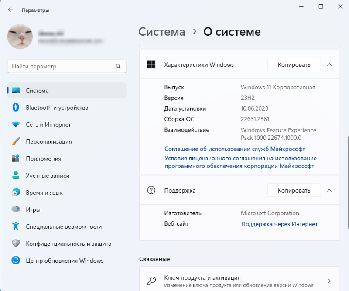Click the Веб-сайт label
The image size is (349, 291).
(x=176, y=223)
